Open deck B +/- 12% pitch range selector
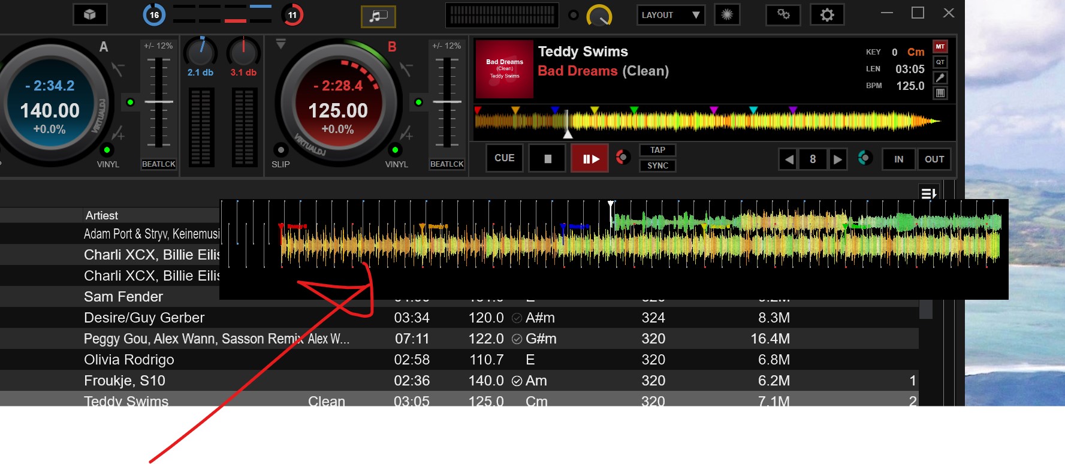1065x464 pixels. click(446, 46)
